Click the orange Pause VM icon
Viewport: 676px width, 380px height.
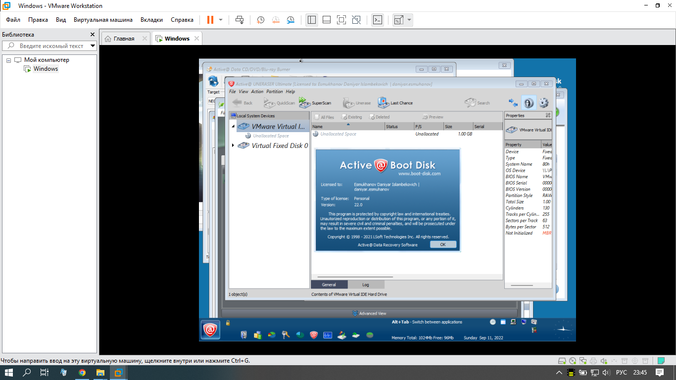210,20
